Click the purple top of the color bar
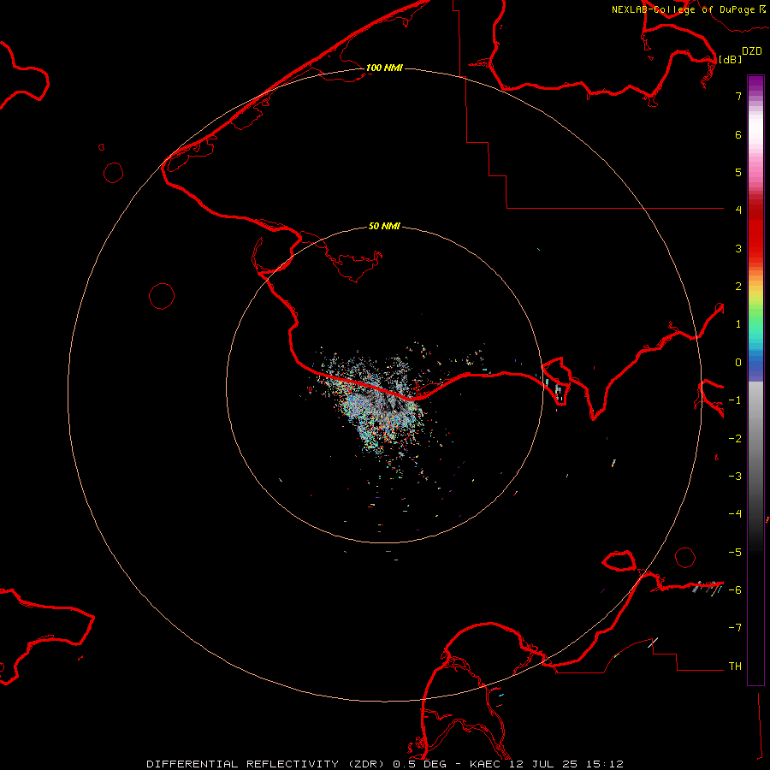 point(755,84)
